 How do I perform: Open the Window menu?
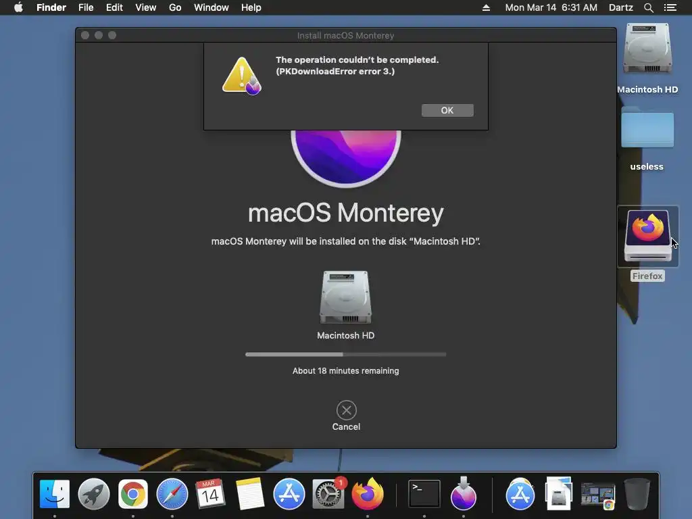coord(212,7)
